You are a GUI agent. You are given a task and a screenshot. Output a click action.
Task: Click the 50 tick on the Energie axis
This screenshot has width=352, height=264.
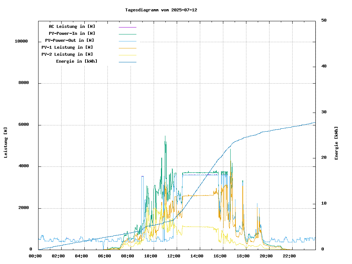[x=324, y=21]
